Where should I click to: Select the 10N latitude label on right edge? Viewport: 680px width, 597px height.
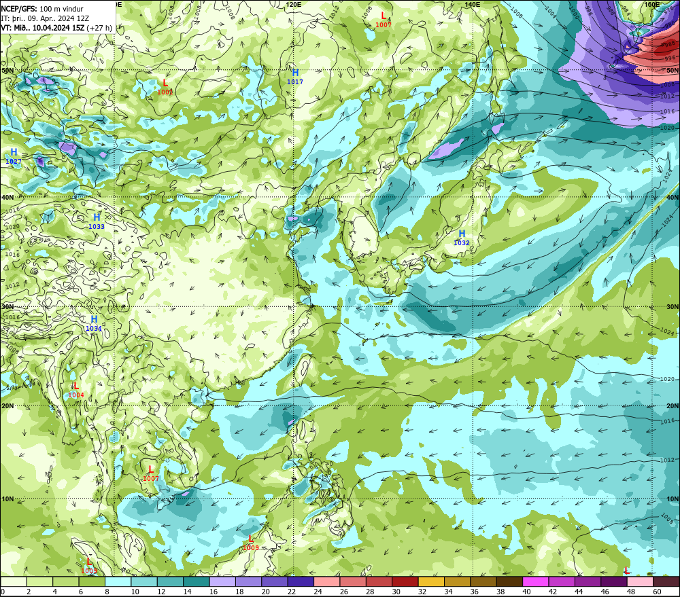[x=673, y=499]
